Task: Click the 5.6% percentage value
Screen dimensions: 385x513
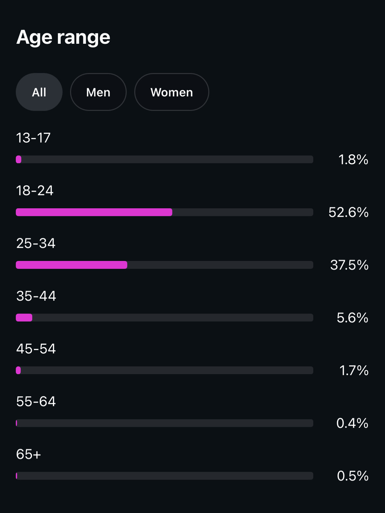Action: [352, 318]
